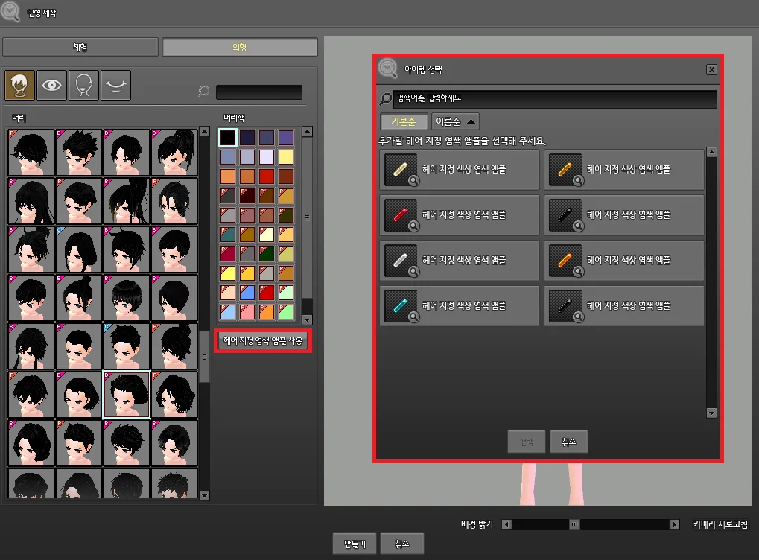Select the hair customization icon
This screenshot has width=759, height=560.
19,84
